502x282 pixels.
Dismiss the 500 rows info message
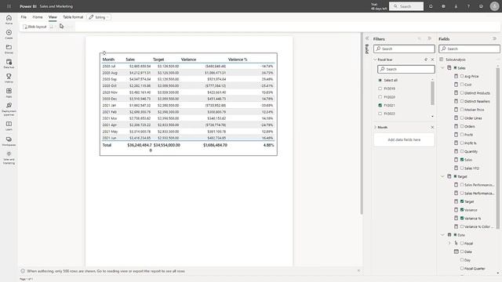358,271
